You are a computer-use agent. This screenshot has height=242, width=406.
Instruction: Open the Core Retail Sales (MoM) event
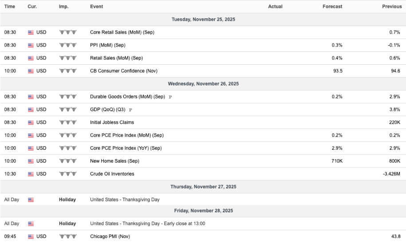coord(122,32)
